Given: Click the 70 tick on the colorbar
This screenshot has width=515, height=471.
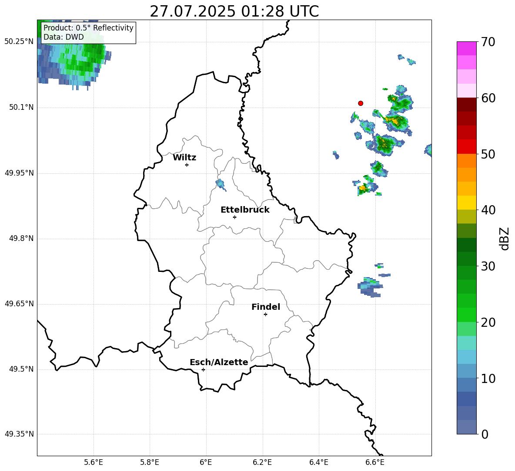Looking at the screenshot, I should click(x=488, y=42).
